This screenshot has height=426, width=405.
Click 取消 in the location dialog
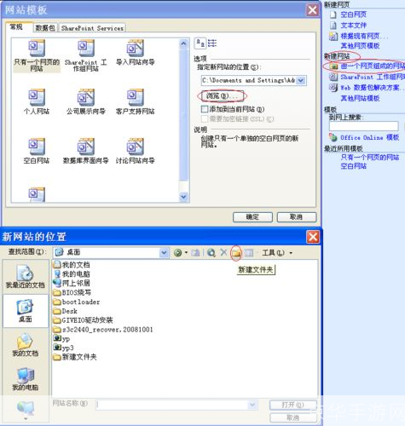tap(292, 417)
